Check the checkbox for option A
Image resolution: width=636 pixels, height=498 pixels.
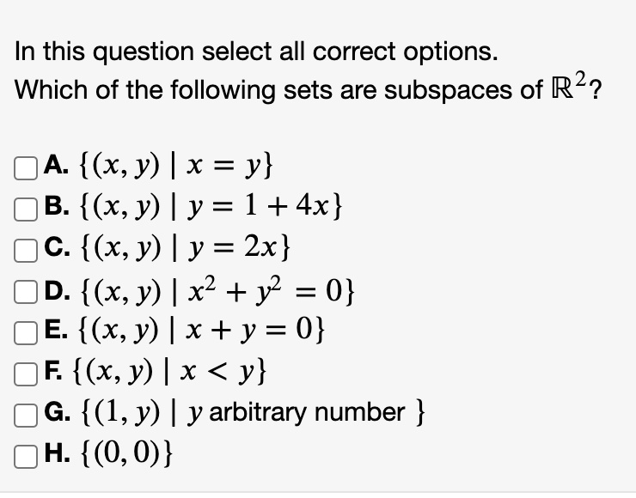pos(24,165)
